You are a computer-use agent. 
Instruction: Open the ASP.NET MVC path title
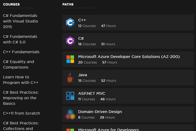click(x=92, y=93)
